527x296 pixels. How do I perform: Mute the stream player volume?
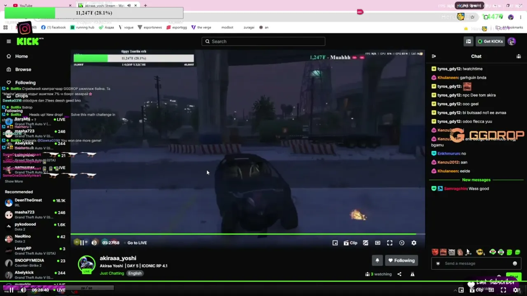click(x=94, y=243)
